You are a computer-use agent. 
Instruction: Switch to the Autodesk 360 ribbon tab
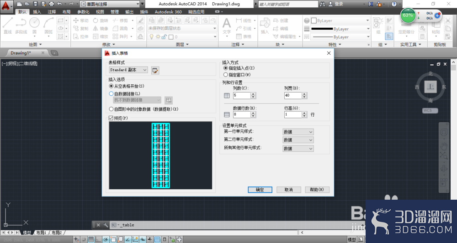pyautogui.click(x=168, y=12)
